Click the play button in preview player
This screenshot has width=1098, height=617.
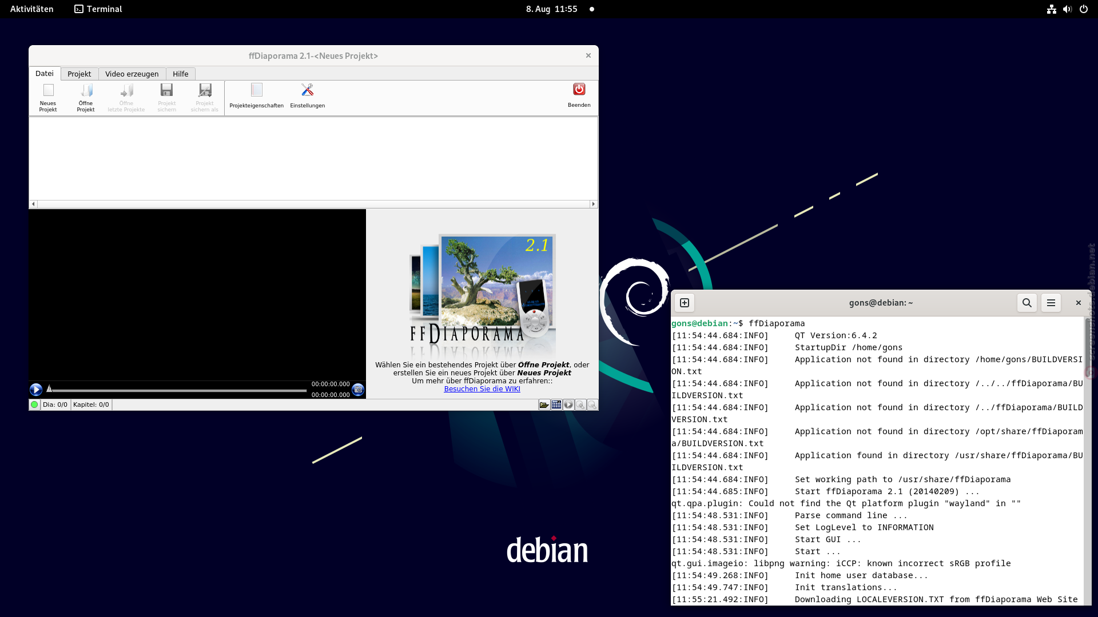pyautogui.click(x=36, y=390)
